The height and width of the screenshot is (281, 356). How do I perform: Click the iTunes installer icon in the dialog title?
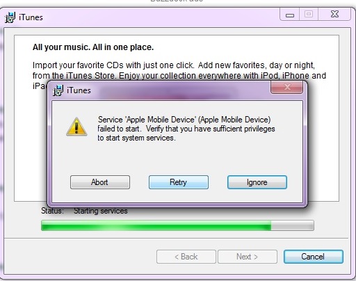(58, 90)
